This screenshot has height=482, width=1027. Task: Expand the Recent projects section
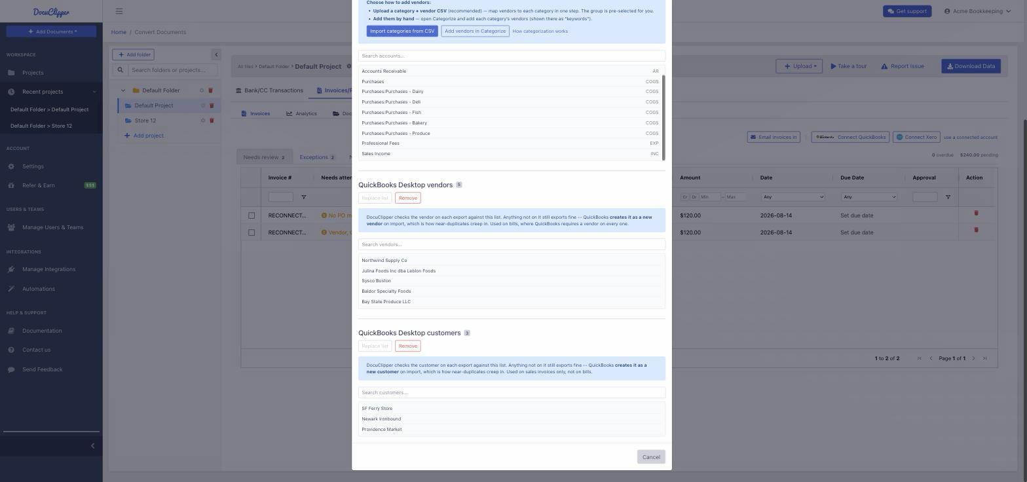tap(51, 92)
